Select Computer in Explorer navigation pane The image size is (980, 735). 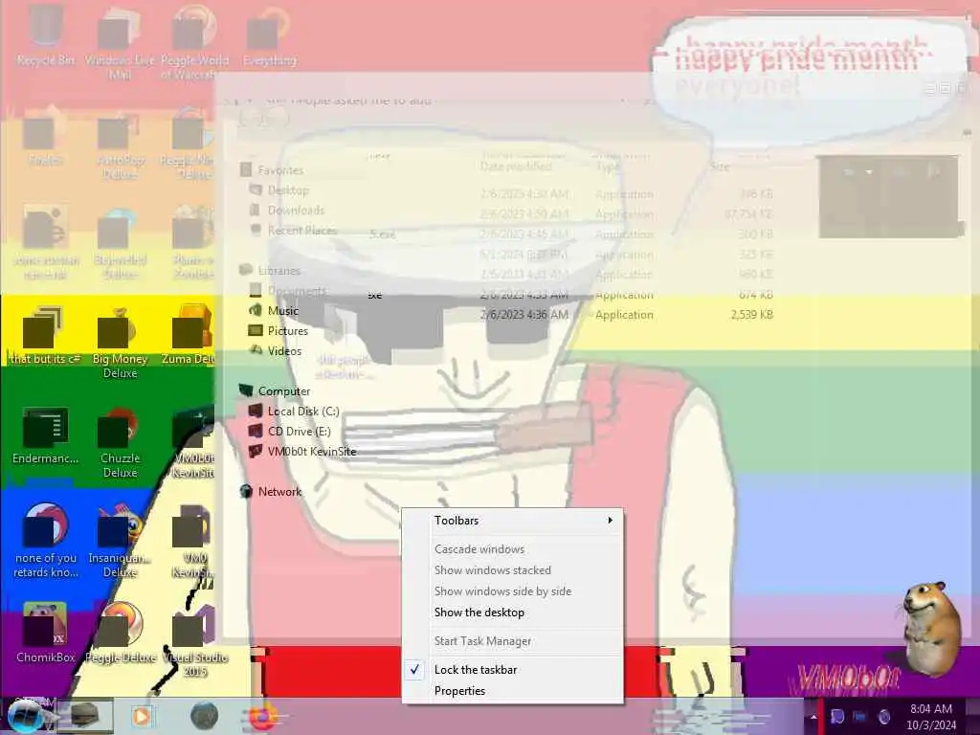(275, 391)
